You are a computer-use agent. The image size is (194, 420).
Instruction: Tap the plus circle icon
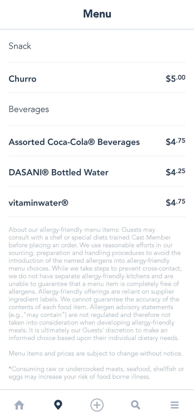(x=97, y=405)
